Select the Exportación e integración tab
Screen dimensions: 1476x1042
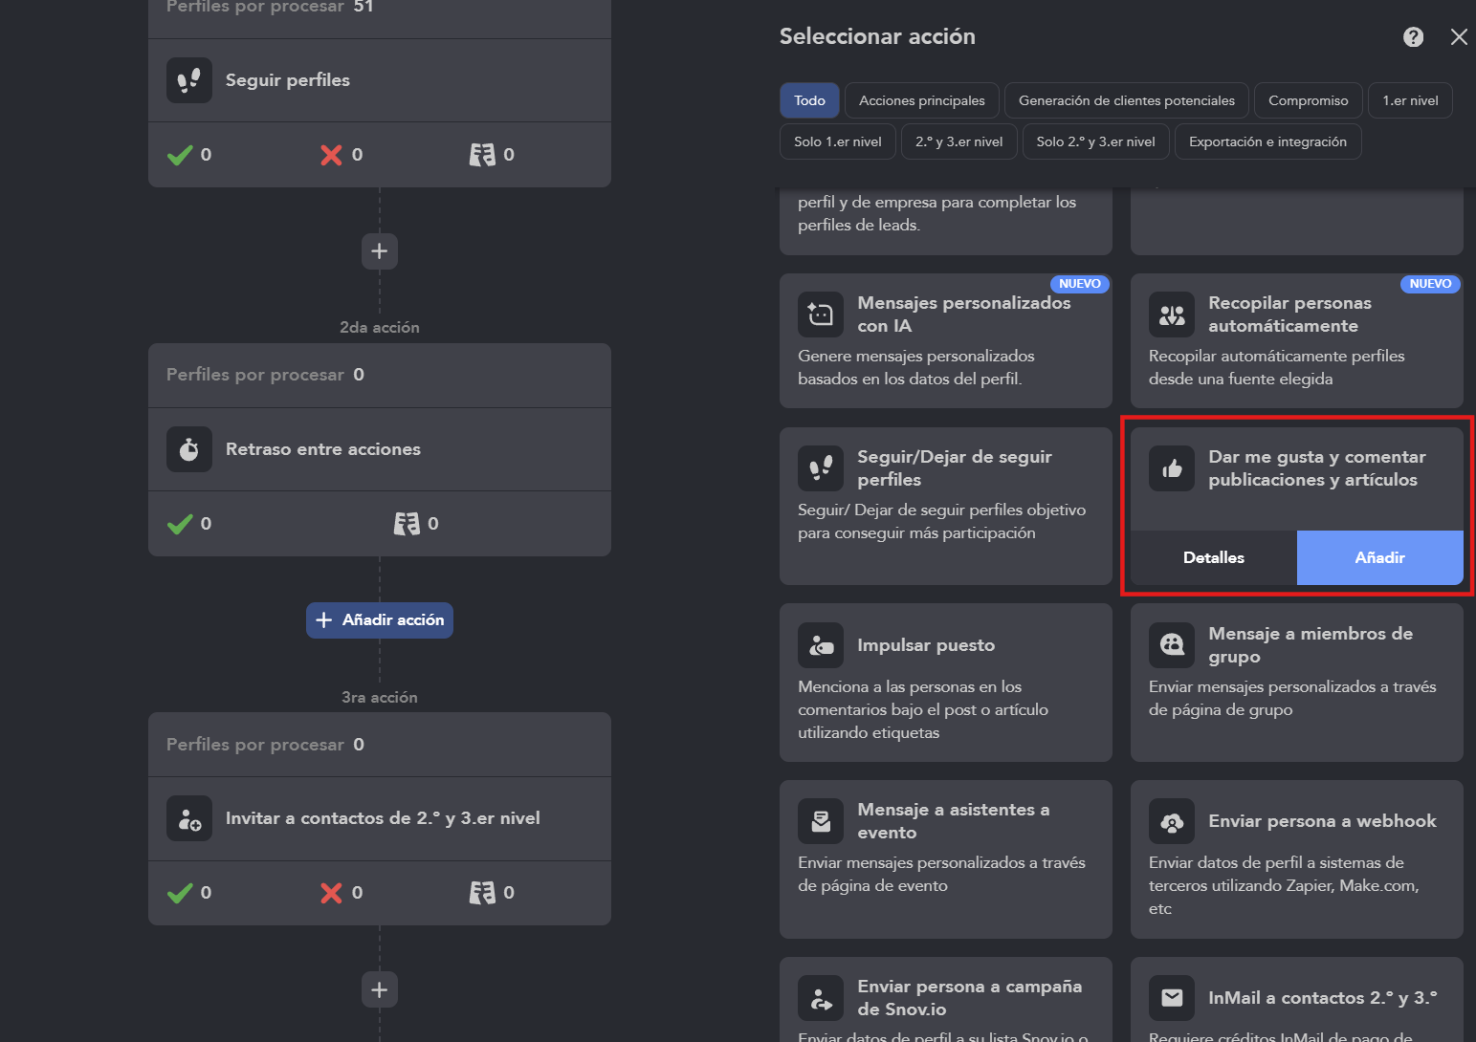point(1267,141)
